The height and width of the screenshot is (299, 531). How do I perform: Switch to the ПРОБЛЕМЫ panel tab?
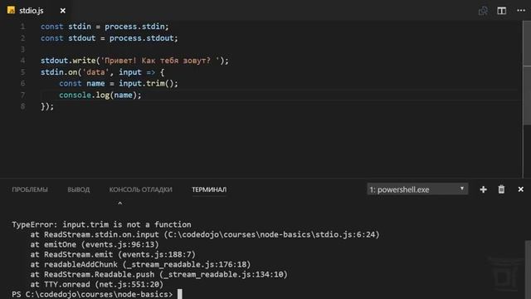point(30,189)
